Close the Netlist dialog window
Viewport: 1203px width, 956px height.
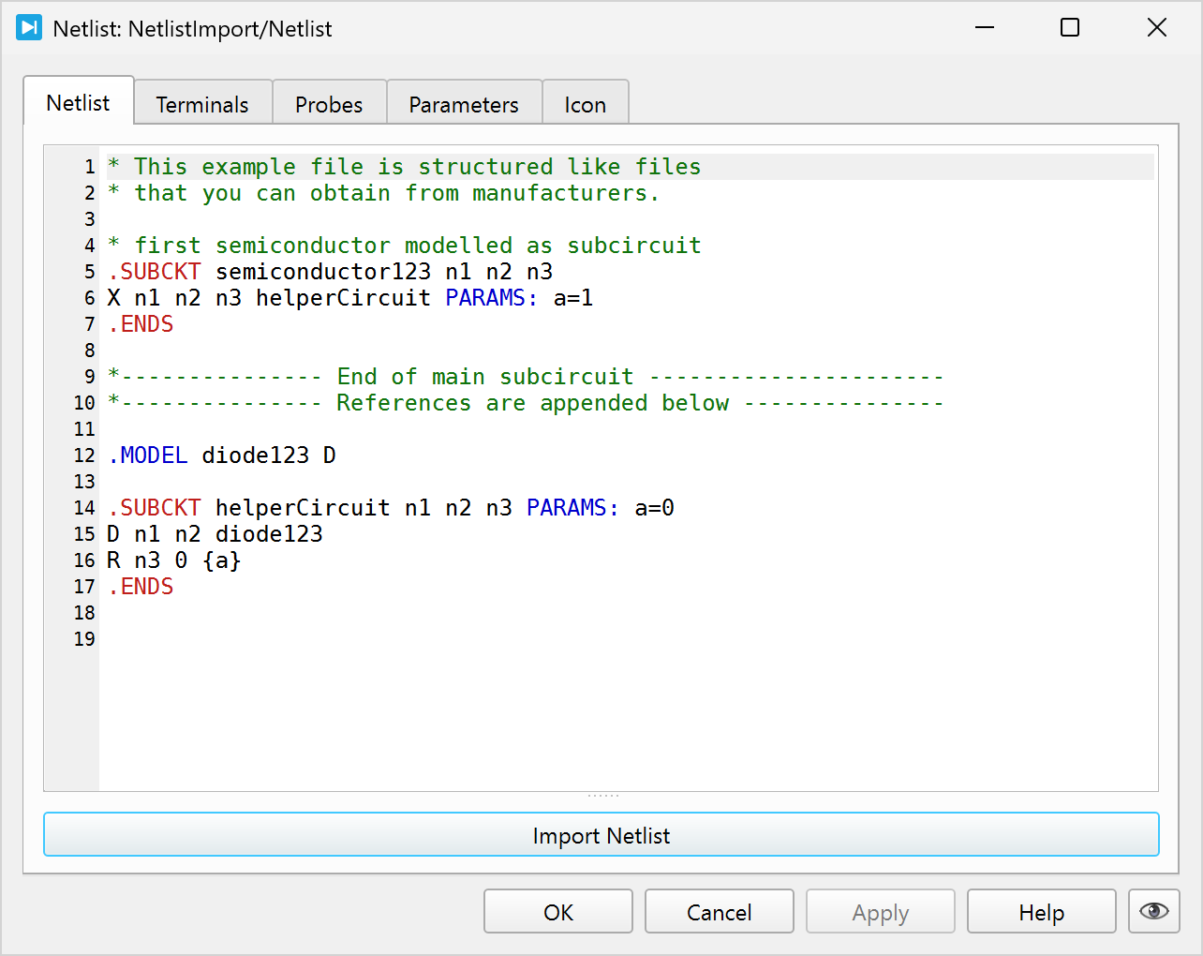[1156, 28]
